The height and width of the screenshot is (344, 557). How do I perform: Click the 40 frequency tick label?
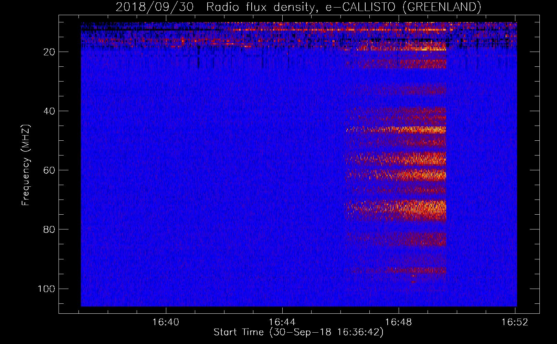49,111
